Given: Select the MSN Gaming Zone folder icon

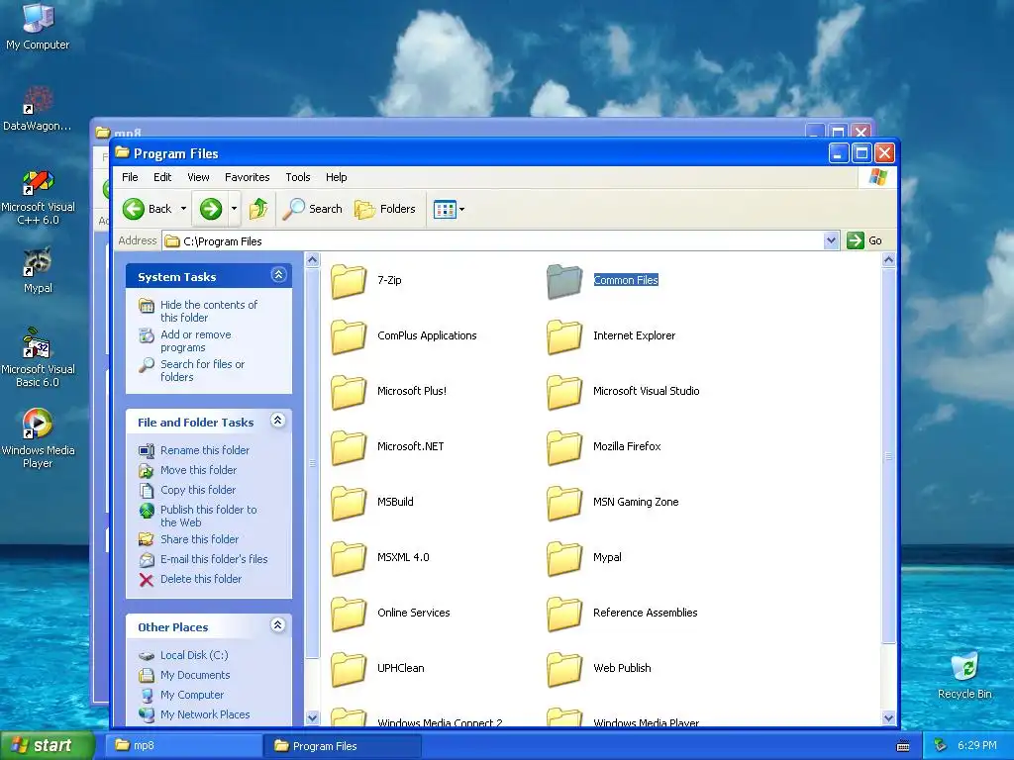Looking at the screenshot, I should point(564,504).
